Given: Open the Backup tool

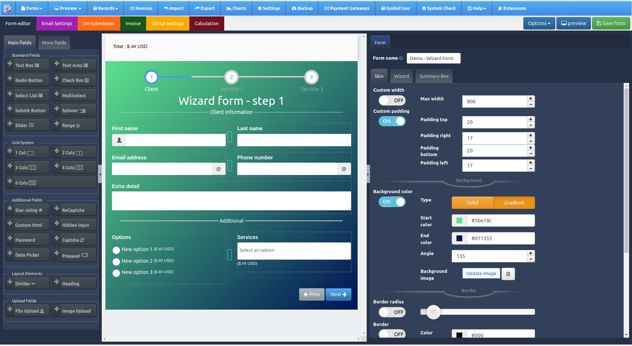Looking at the screenshot, I should pos(302,8).
